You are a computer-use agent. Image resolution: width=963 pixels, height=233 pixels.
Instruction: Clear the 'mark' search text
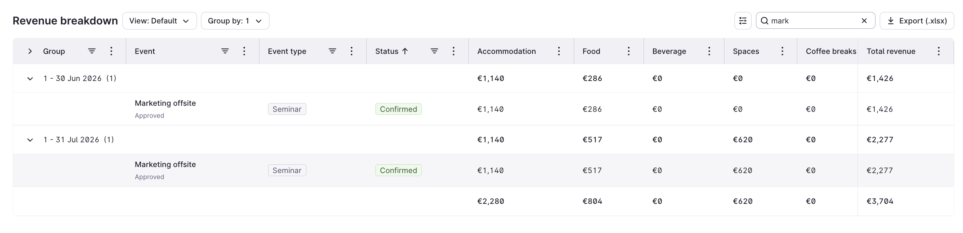[864, 21]
